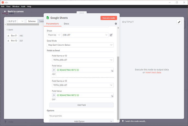This screenshot has width=188, height=126.
Task: Click the input panel horizontal scrollbar
Action: point(23,24)
